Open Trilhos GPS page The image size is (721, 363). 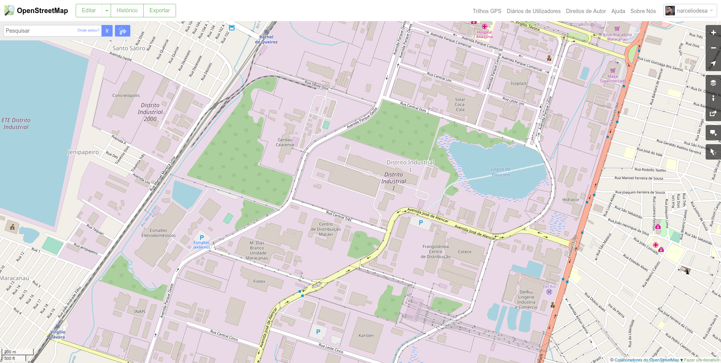click(x=487, y=11)
